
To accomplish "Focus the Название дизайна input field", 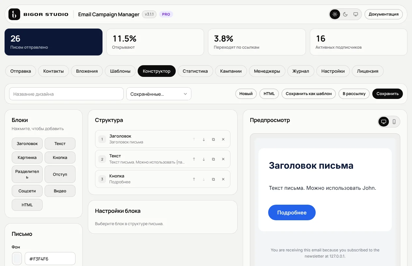I will [x=66, y=94].
